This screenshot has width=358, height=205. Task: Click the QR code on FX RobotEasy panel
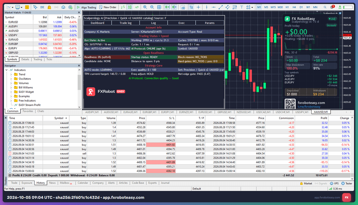pyautogui.click(x=290, y=104)
